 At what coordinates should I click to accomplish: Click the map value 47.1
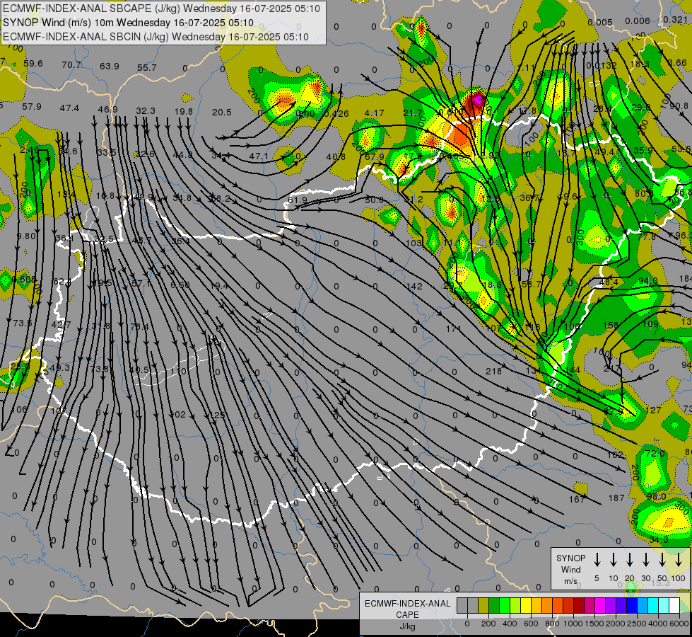pos(259,156)
